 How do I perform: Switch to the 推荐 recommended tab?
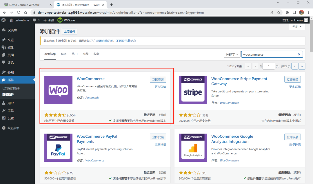[x=85, y=54]
